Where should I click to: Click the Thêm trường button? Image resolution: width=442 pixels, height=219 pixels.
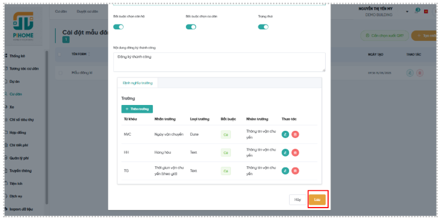[137, 109]
